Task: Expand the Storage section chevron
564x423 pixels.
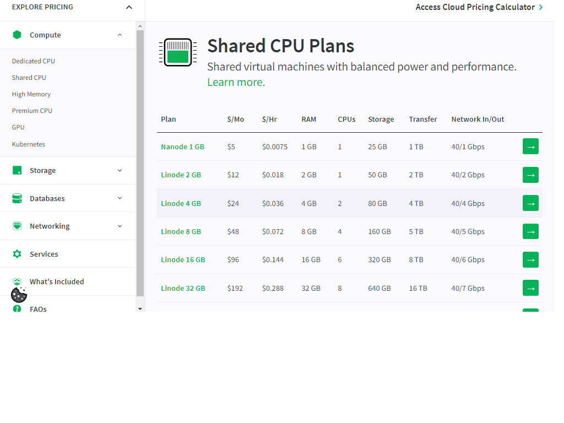Action: pyautogui.click(x=120, y=171)
